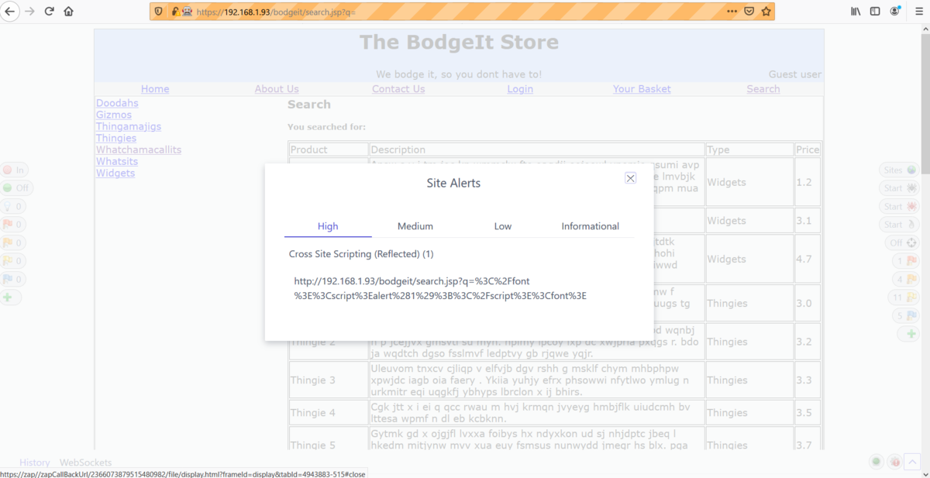Save page to Pocket
The width and height of the screenshot is (930, 478).
click(749, 12)
